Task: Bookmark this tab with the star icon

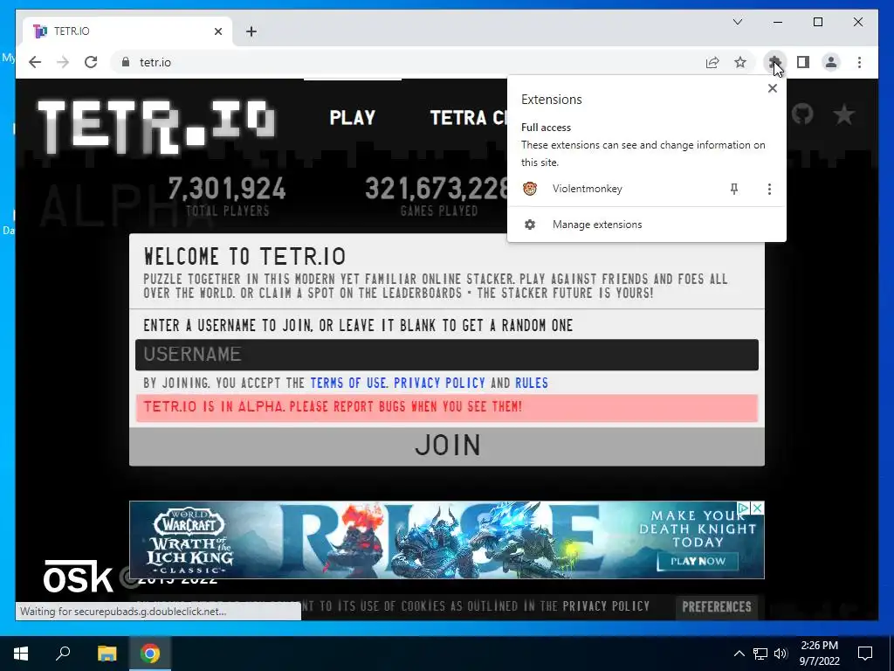Action: (x=740, y=62)
